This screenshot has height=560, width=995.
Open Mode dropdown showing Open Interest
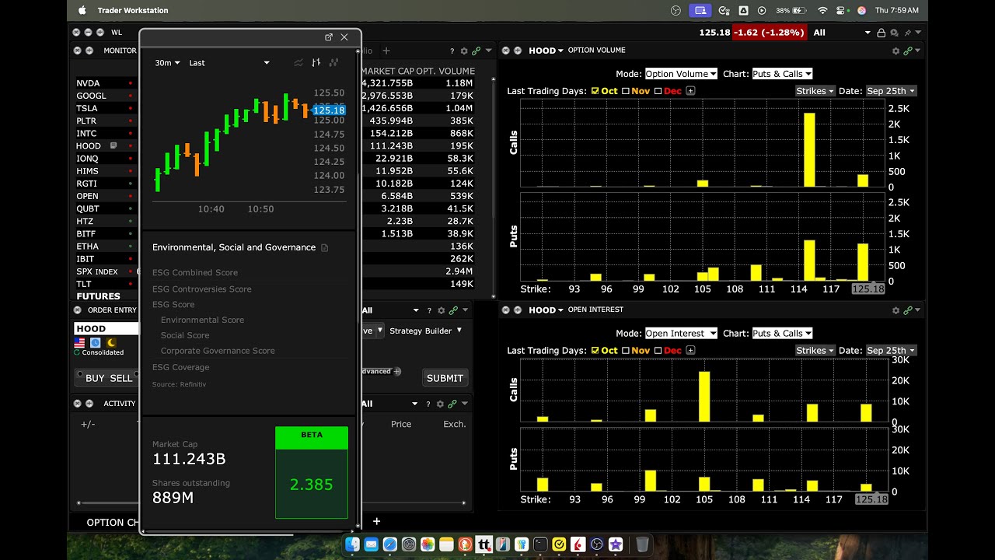pos(681,333)
